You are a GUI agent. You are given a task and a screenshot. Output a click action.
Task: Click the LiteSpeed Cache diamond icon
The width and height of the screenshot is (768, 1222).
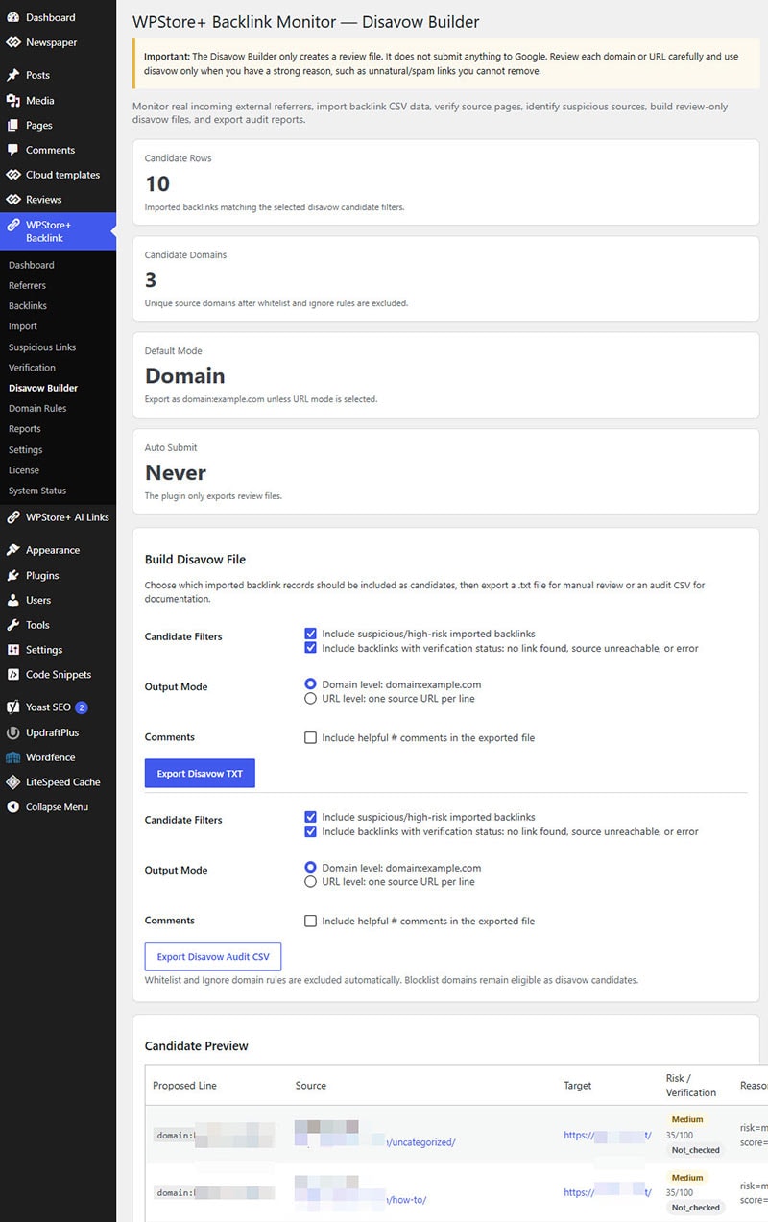click(12, 782)
